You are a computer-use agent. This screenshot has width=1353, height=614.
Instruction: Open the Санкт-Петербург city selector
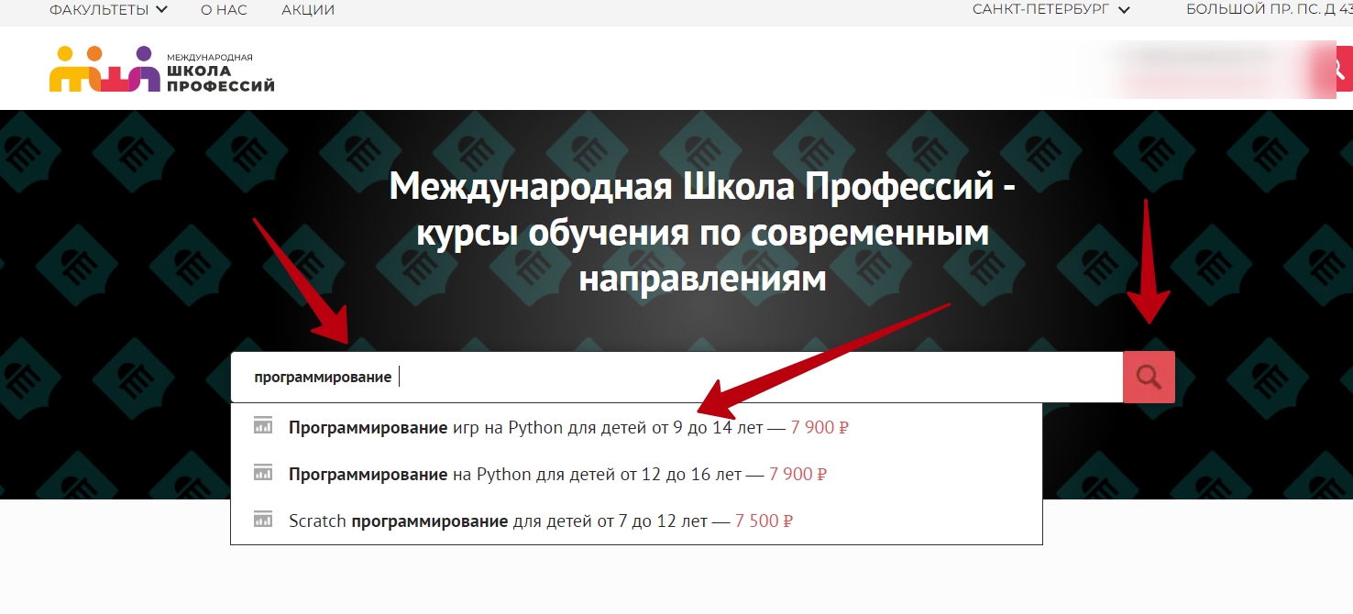[1051, 10]
